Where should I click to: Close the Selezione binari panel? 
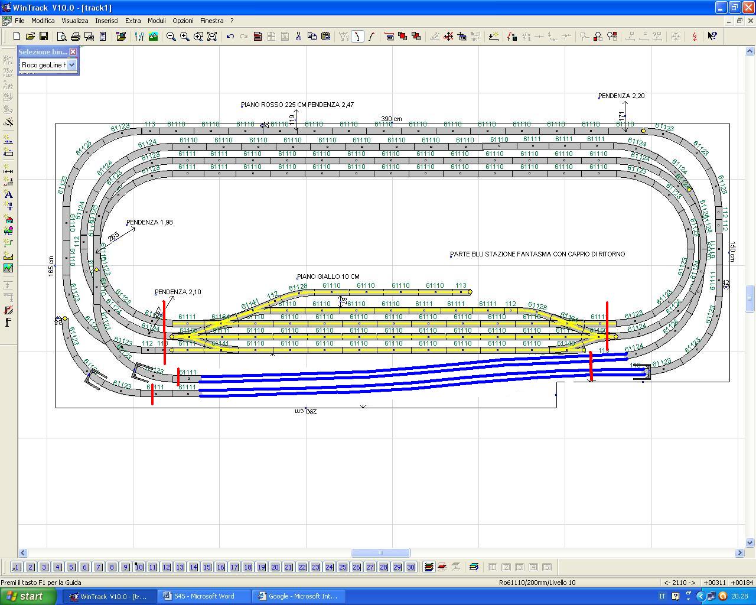(73, 51)
